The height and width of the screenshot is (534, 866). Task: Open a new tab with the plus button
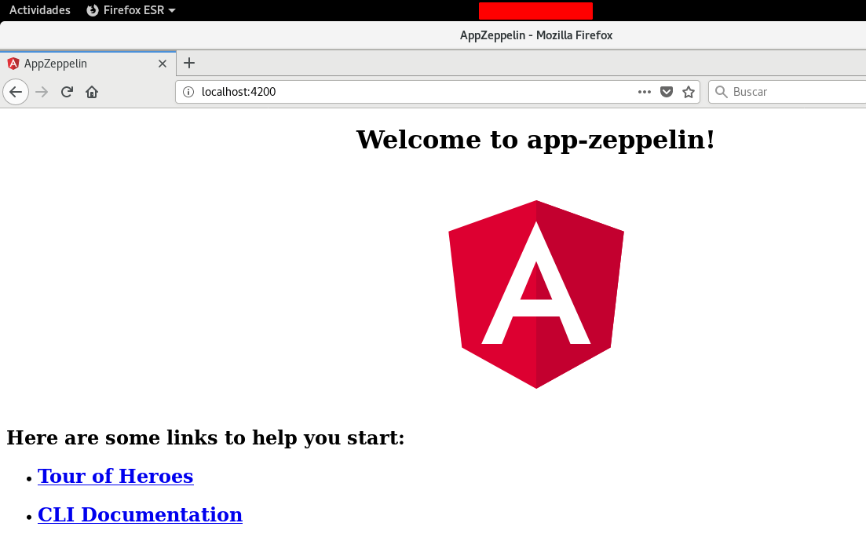(188, 64)
